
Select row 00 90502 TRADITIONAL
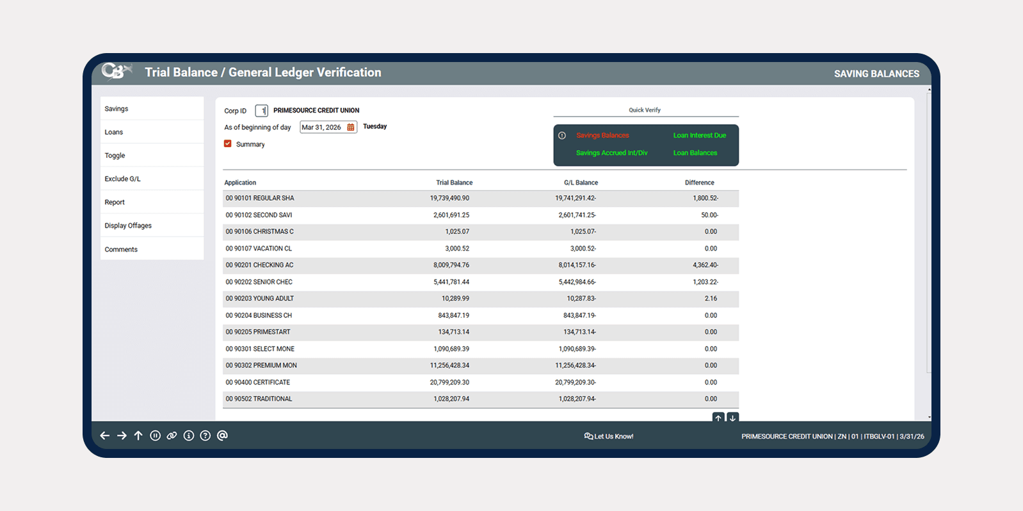point(481,399)
